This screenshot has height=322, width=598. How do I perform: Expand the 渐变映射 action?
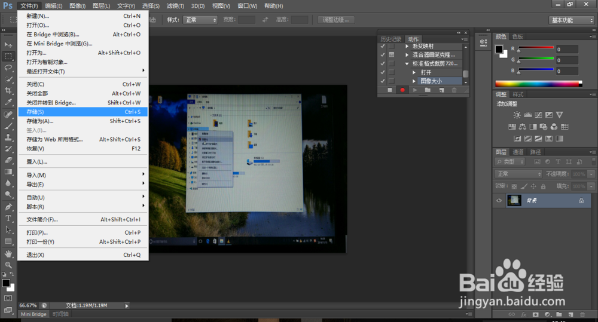click(x=407, y=46)
